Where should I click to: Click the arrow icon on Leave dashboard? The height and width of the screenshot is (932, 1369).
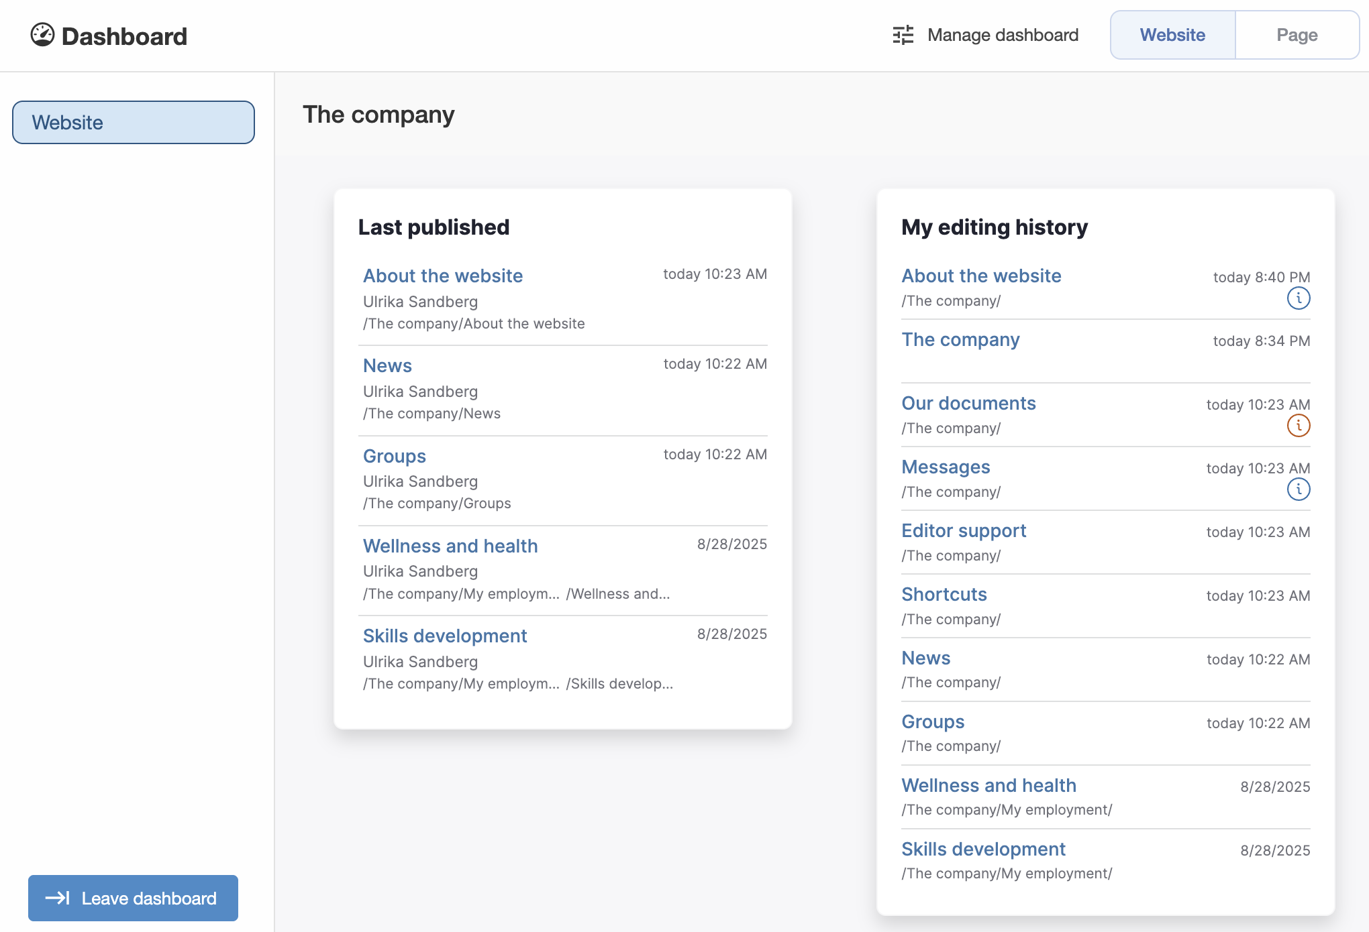coord(58,898)
